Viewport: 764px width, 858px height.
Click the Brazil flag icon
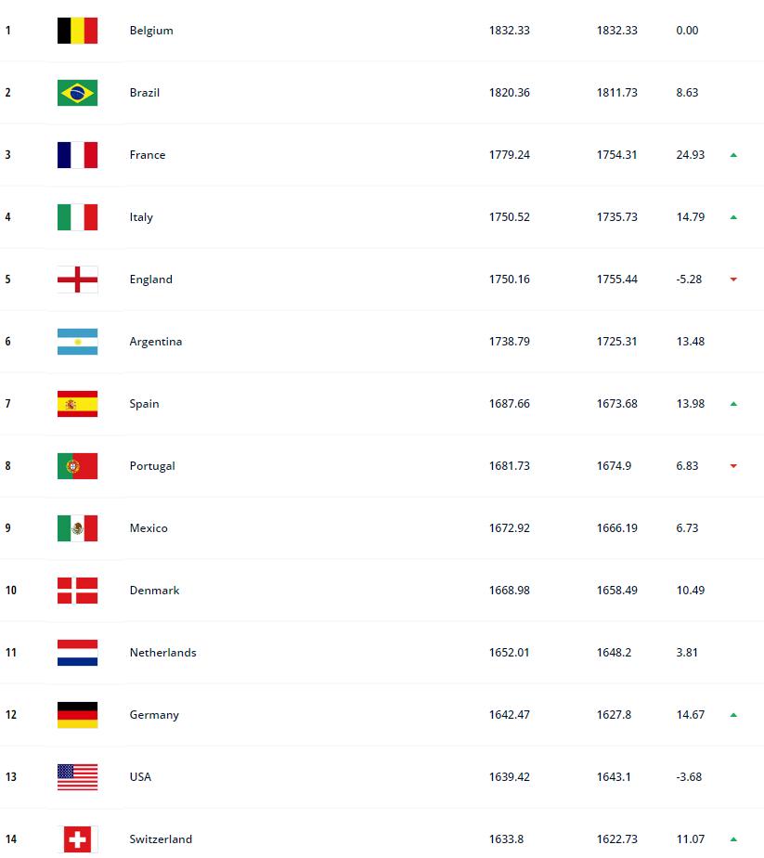pyautogui.click(x=77, y=93)
